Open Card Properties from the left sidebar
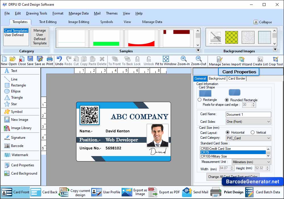The width and height of the screenshot is (284, 199). click(19, 165)
